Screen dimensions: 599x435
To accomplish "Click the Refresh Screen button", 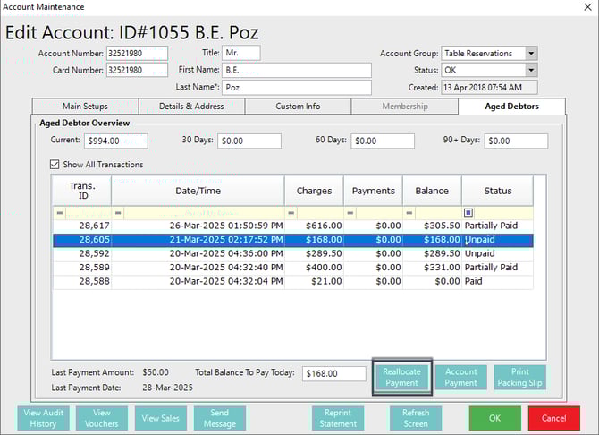I will (x=416, y=418).
